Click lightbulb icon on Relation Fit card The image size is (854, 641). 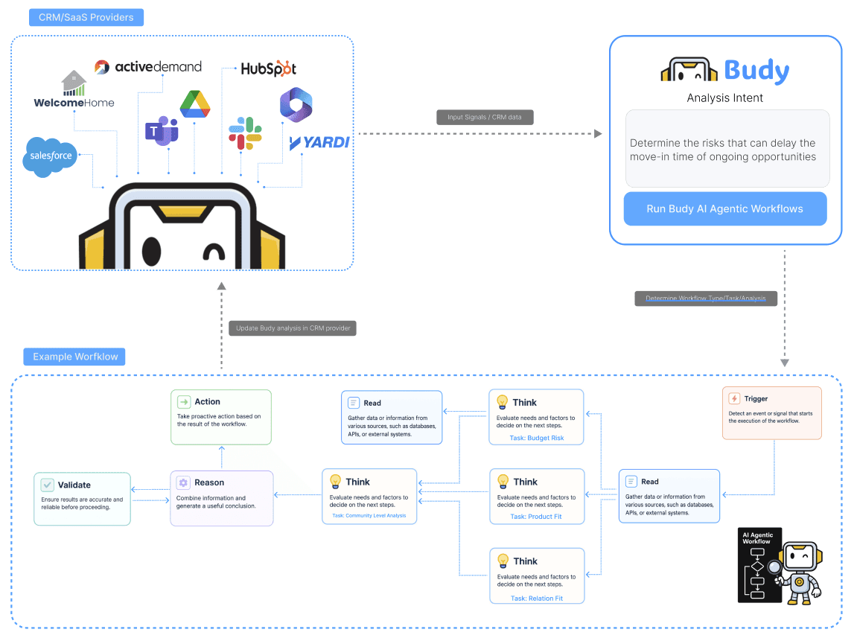pyautogui.click(x=503, y=561)
